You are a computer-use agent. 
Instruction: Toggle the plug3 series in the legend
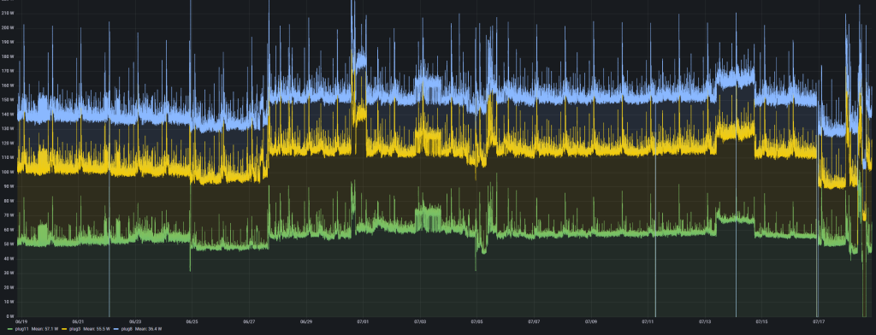75,329
